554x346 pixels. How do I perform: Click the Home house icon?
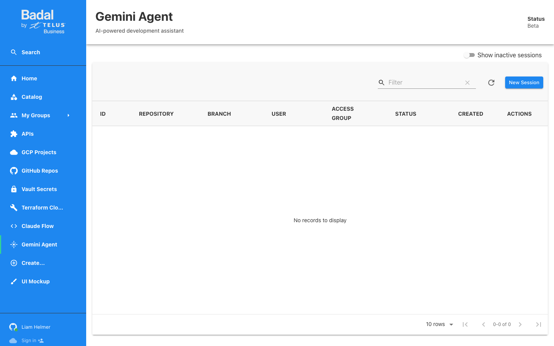14,78
